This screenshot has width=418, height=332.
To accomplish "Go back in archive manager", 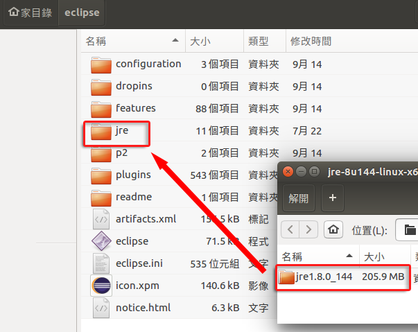I will [290, 229].
